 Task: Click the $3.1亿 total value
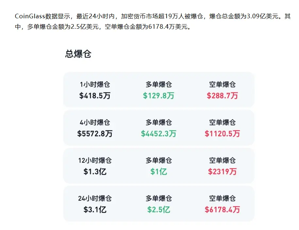click(x=95, y=209)
